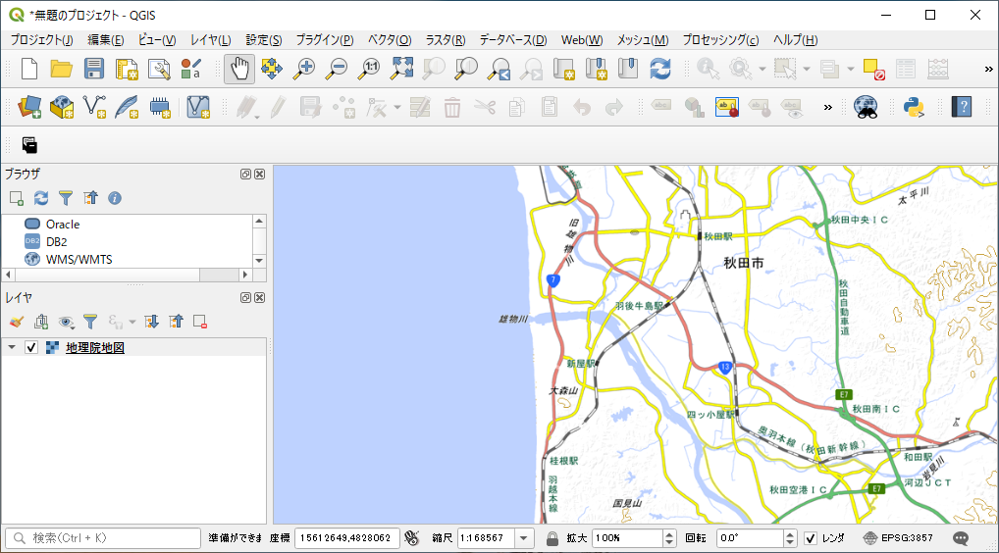Filter legend funnel icon in Layers panel
Screen dimensions: 999x553
(x=90, y=322)
